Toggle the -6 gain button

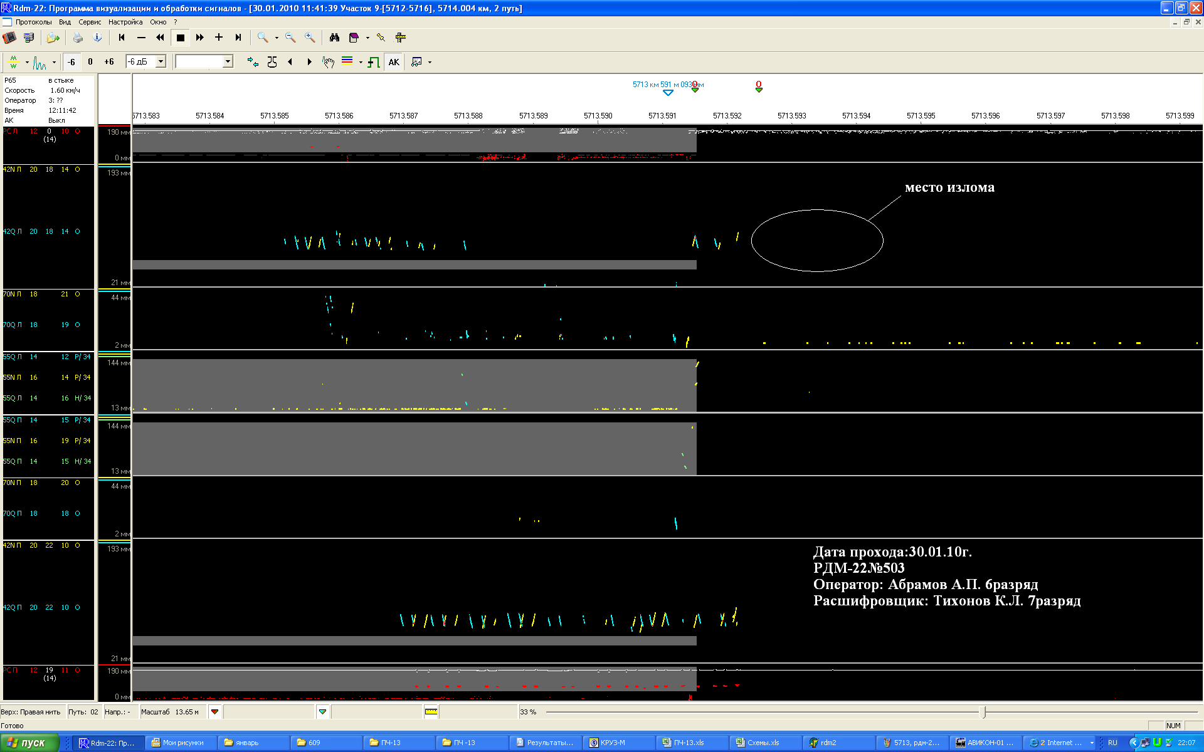(71, 62)
